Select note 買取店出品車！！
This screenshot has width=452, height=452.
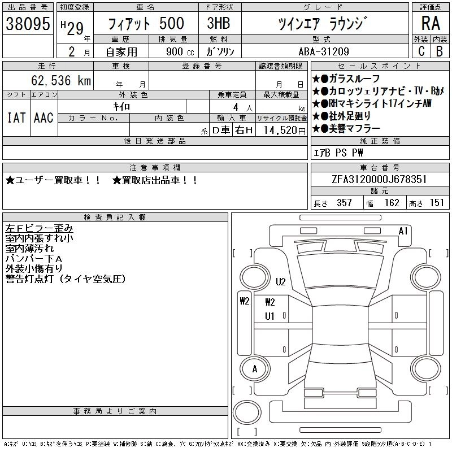(155, 180)
